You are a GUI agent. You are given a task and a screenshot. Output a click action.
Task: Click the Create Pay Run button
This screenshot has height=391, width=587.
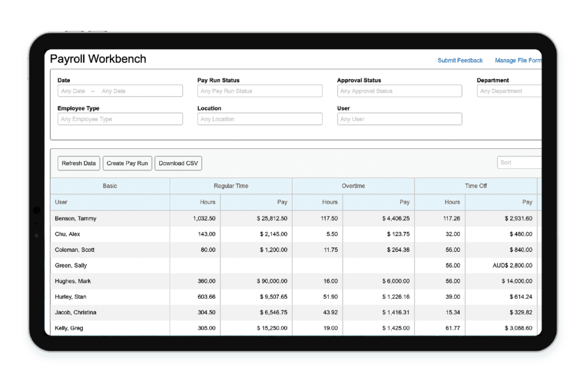coord(127,163)
